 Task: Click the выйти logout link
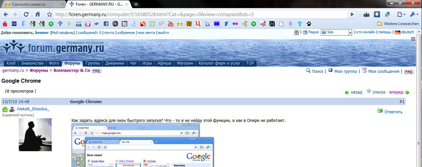coord(164,33)
